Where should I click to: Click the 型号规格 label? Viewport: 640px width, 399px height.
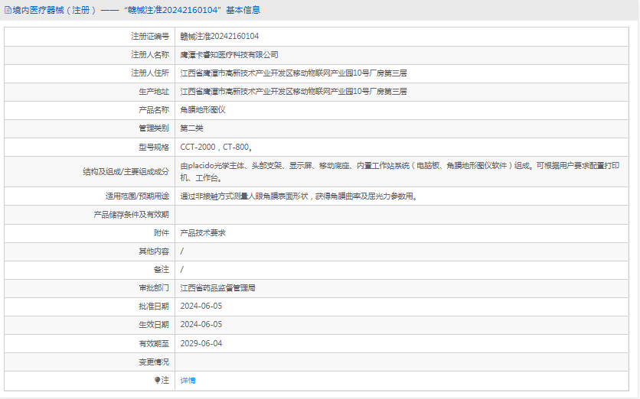coord(153,147)
